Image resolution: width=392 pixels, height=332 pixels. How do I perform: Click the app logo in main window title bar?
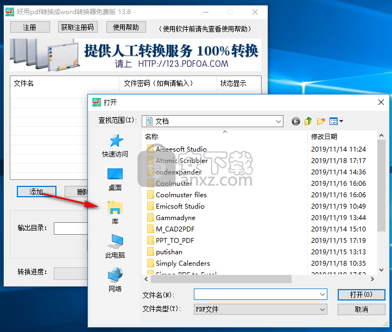coord(10,12)
